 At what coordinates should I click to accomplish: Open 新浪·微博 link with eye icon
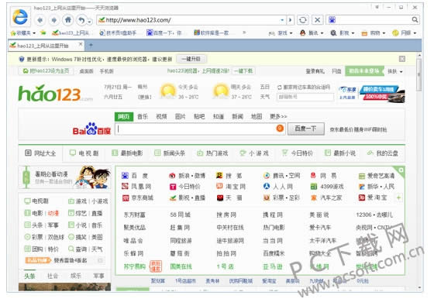coord(172,176)
